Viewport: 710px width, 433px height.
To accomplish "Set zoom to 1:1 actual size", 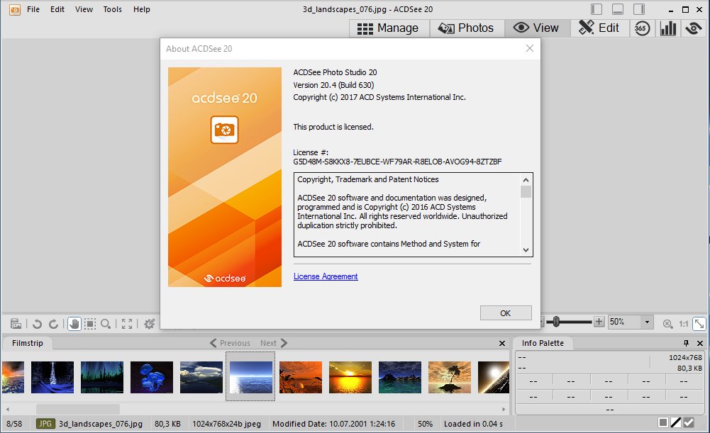I will (x=683, y=323).
